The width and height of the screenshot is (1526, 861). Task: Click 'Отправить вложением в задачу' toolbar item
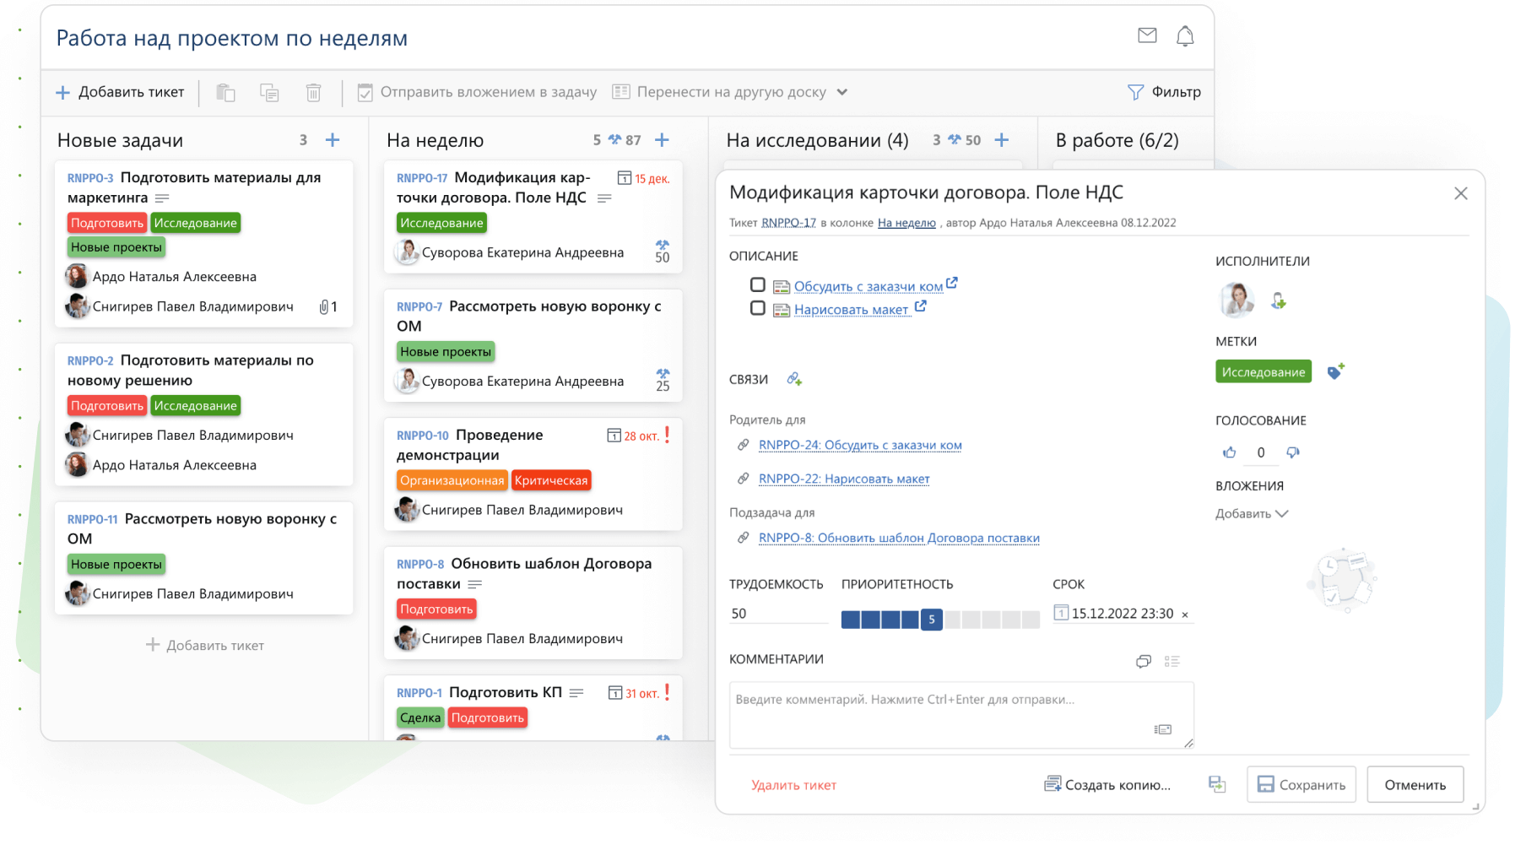[x=477, y=92]
